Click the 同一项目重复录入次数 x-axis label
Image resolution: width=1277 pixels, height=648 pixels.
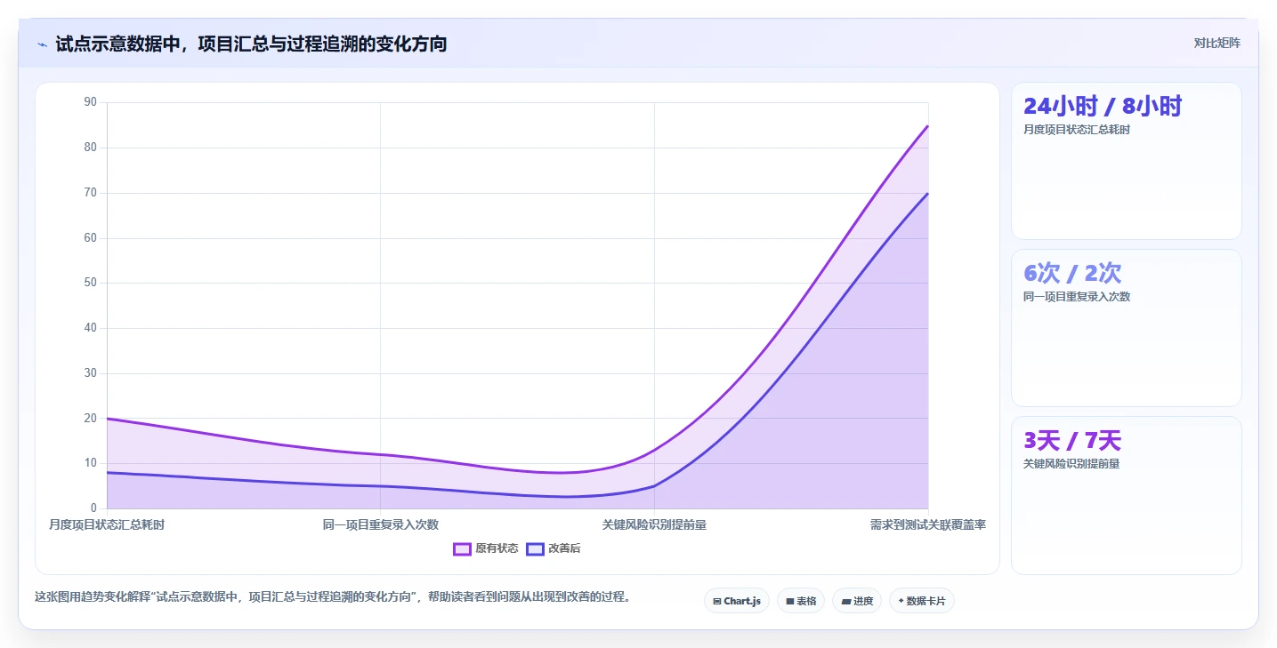[x=381, y=524]
